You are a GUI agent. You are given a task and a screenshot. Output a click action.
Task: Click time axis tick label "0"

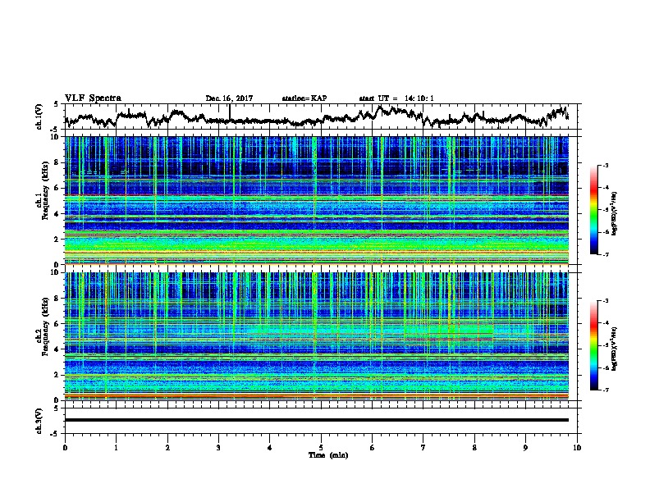point(65,448)
